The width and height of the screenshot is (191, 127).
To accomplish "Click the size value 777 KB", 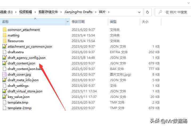I will [154, 69].
